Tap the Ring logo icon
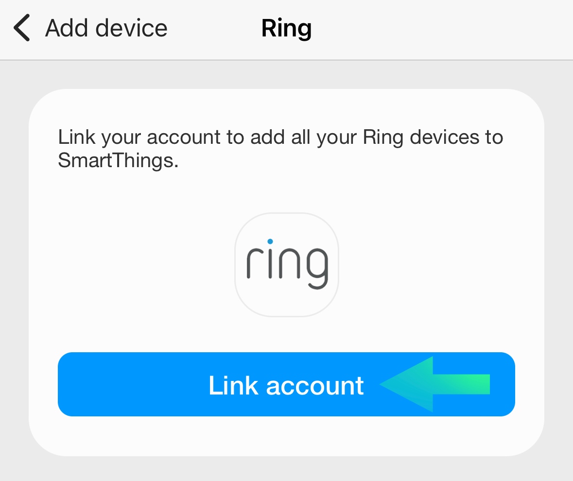Screen dimensions: 573x481 [286, 265]
